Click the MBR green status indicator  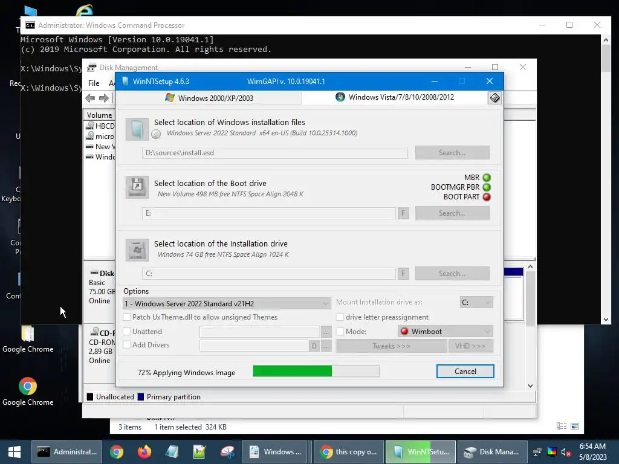click(487, 178)
